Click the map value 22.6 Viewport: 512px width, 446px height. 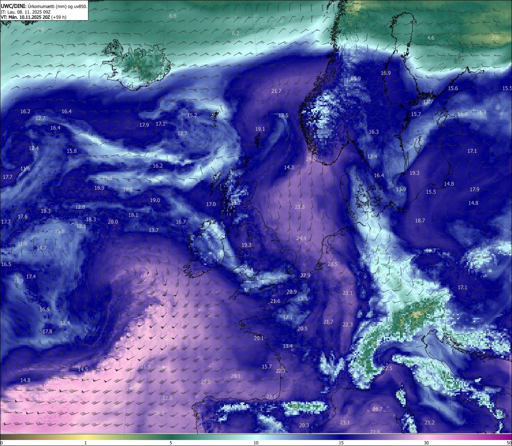(167, 398)
